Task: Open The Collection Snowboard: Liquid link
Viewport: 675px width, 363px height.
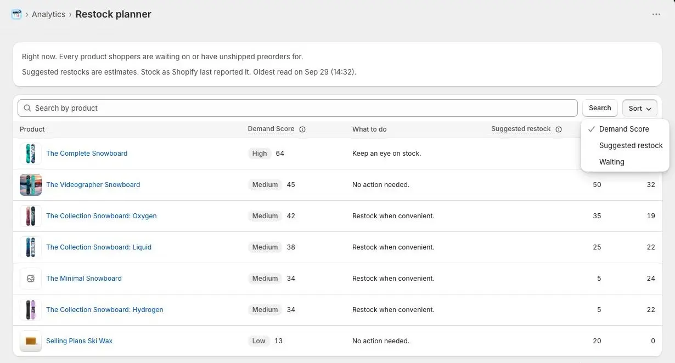Action: 99,247
